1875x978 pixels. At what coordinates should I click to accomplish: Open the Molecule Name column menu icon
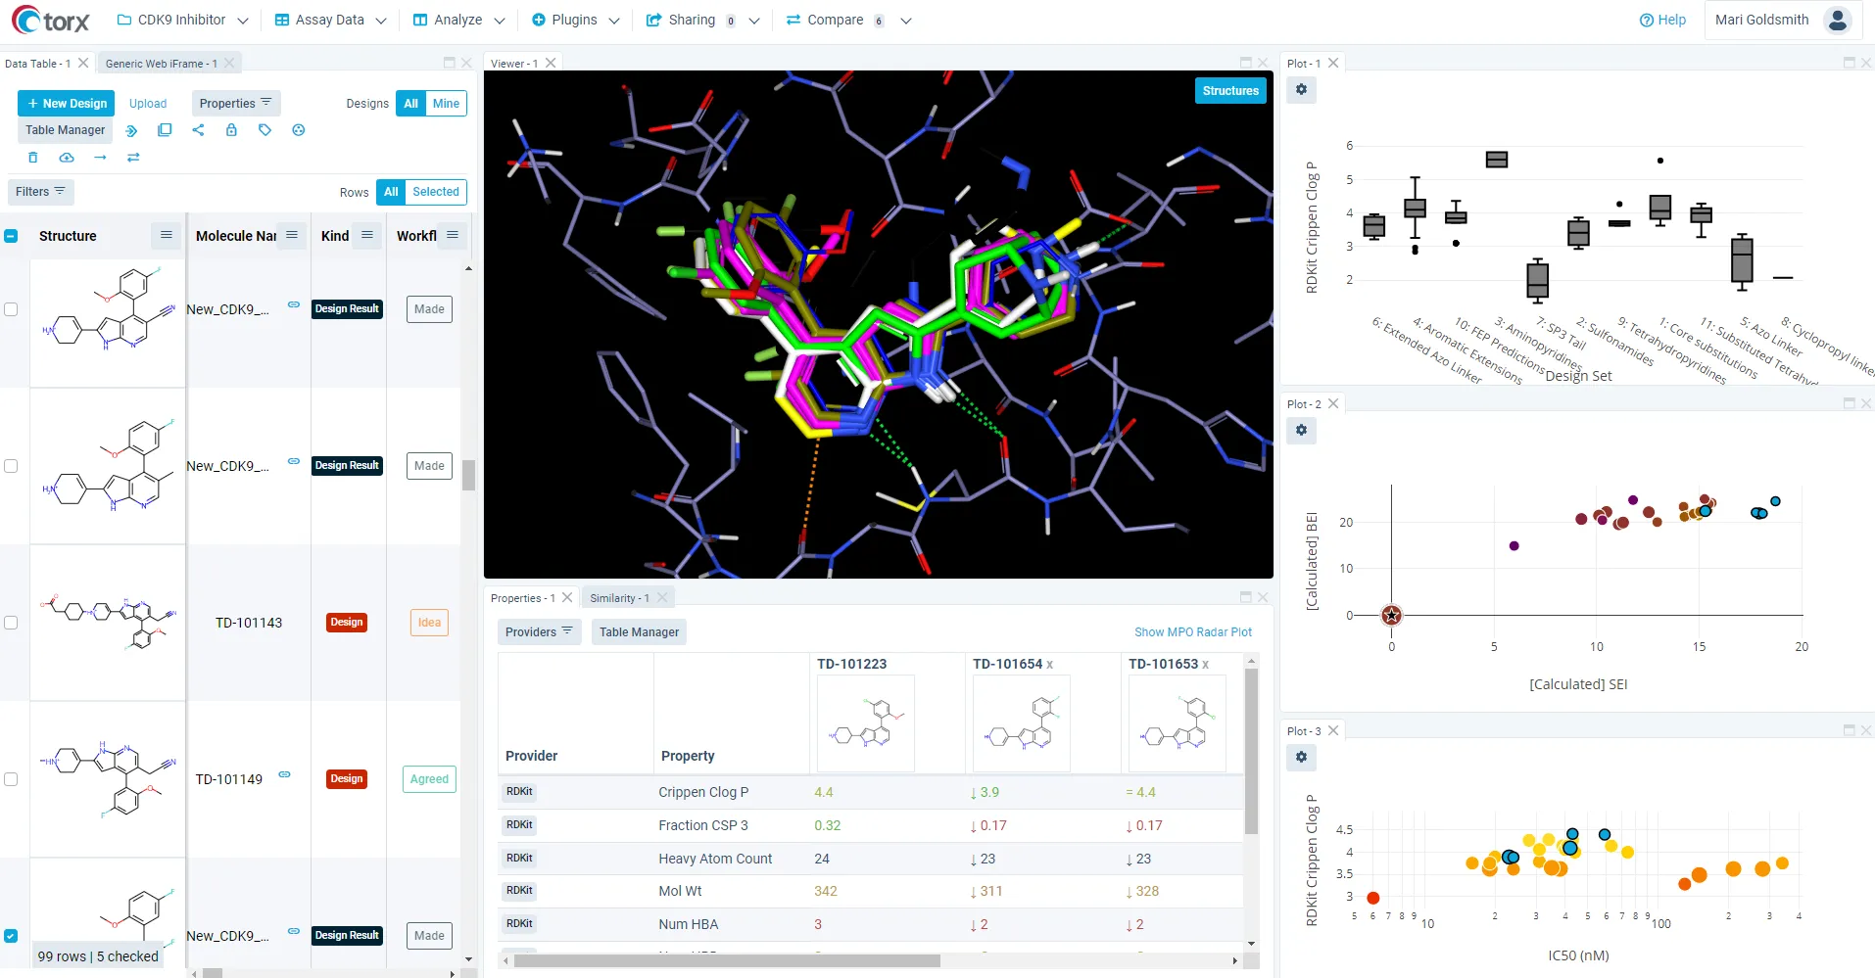pyautogui.click(x=292, y=236)
